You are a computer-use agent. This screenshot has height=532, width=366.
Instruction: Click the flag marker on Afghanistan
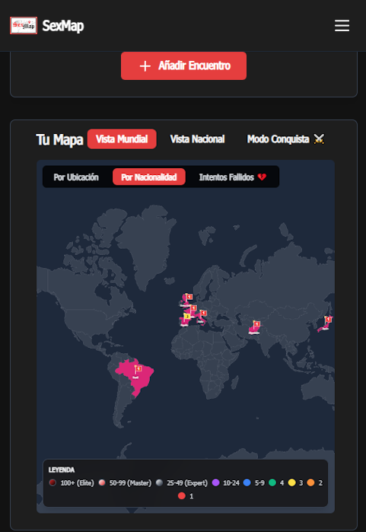click(x=256, y=324)
